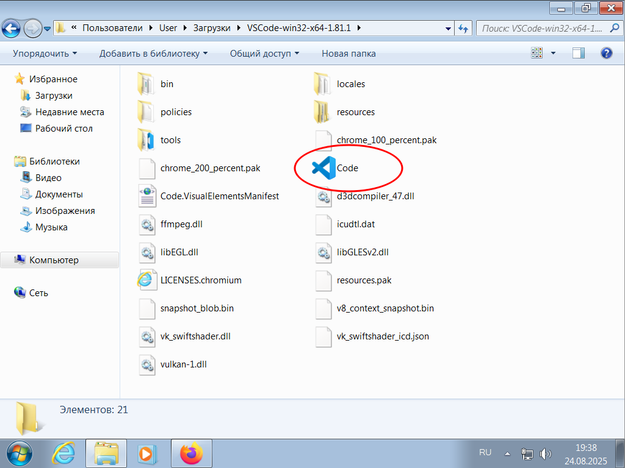The height and width of the screenshot is (468, 625).
Task: Open the view options dropdown arrow
Action: (553, 54)
